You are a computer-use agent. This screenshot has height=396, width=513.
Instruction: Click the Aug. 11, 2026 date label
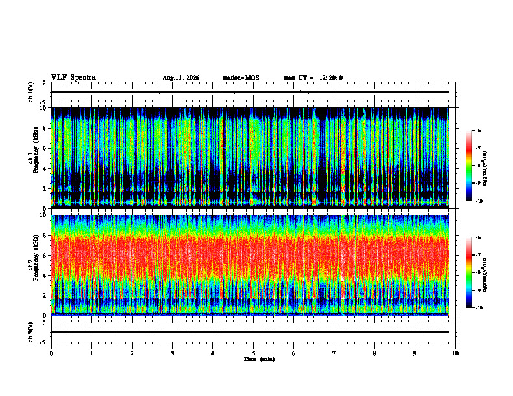[x=181, y=78]
